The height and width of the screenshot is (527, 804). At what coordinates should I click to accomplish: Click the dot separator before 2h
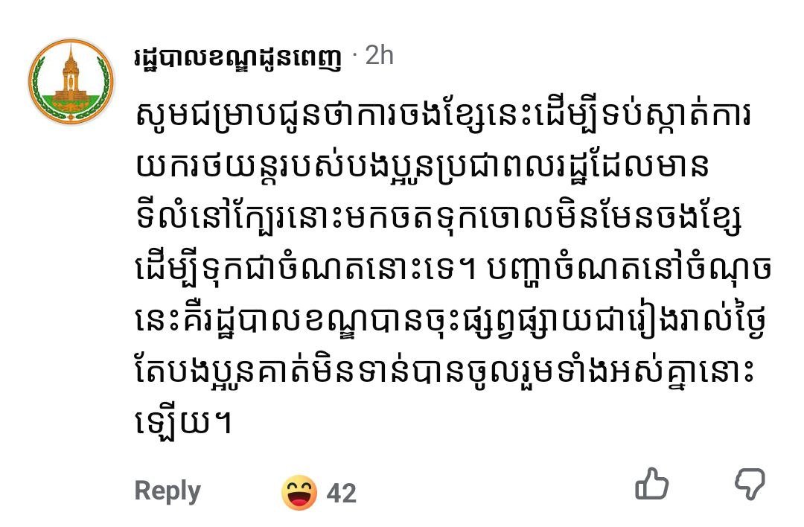click(354, 56)
